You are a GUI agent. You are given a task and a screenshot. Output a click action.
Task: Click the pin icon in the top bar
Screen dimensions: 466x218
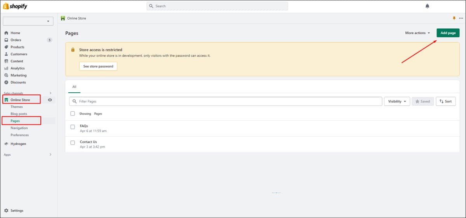coord(454,18)
